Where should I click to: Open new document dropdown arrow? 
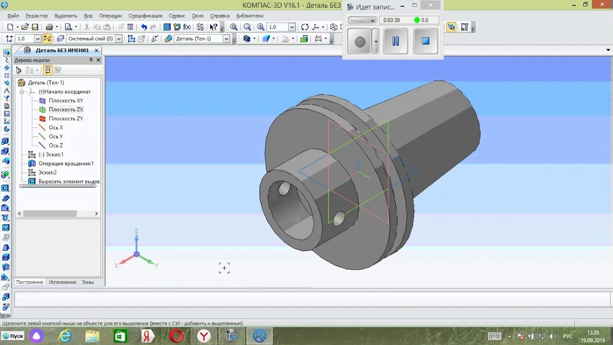click(x=18, y=27)
